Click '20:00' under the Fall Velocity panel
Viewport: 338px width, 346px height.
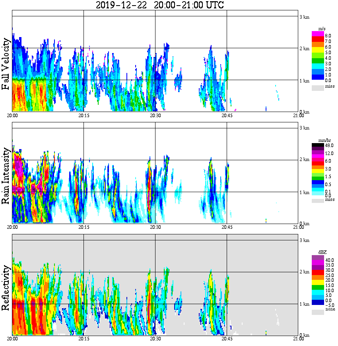tap(12, 116)
